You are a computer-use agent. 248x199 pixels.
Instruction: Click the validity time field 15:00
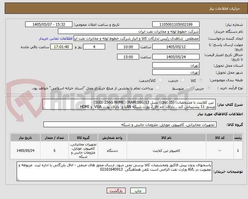tap(128, 57)
